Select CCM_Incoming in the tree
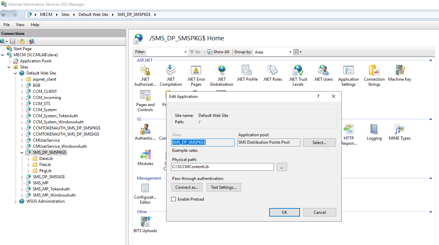439x245 pixels. click(x=47, y=98)
